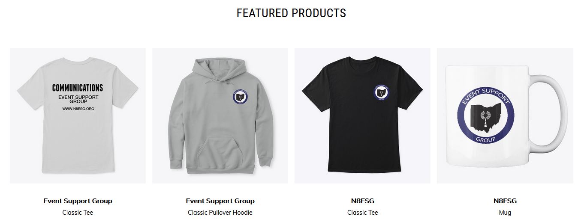This screenshot has width=584, height=222.
Task: Click the Event Support Group logo on the mug
Action: pyautogui.click(x=486, y=116)
